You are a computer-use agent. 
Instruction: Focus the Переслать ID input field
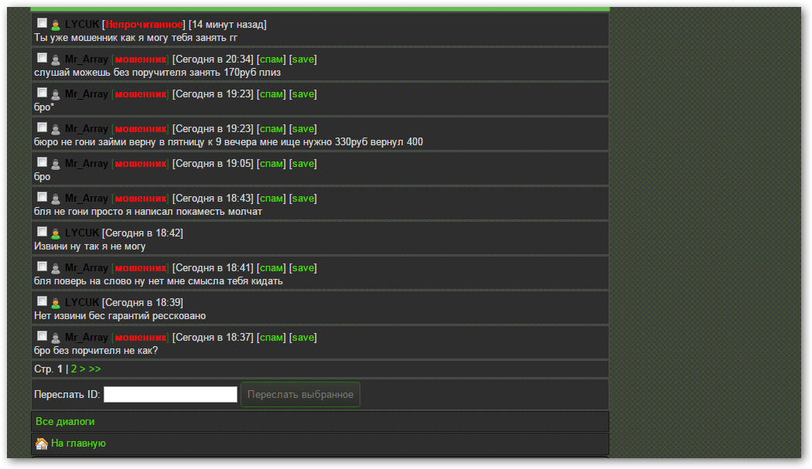170,395
